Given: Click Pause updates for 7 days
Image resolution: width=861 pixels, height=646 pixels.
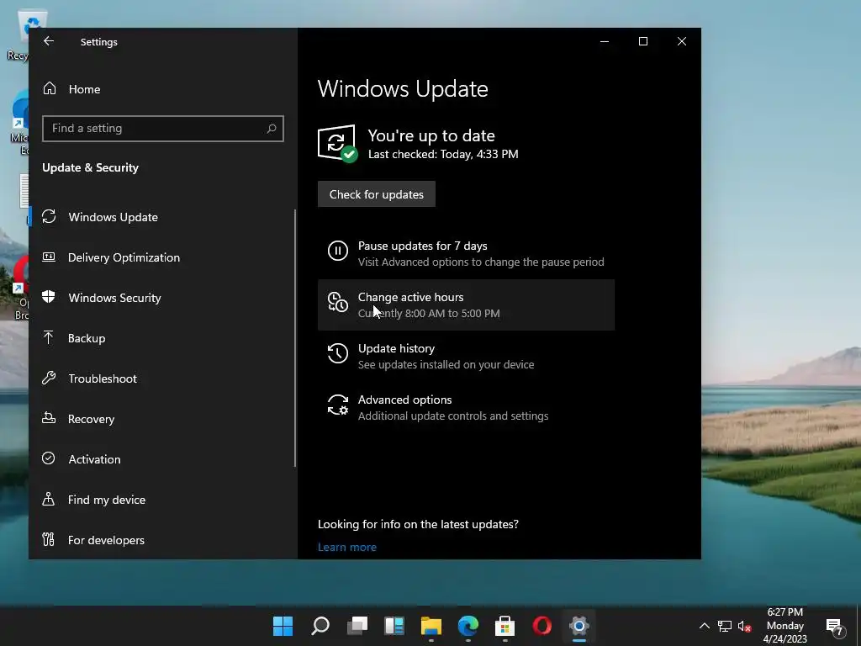Looking at the screenshot, I should pos(466,253).
